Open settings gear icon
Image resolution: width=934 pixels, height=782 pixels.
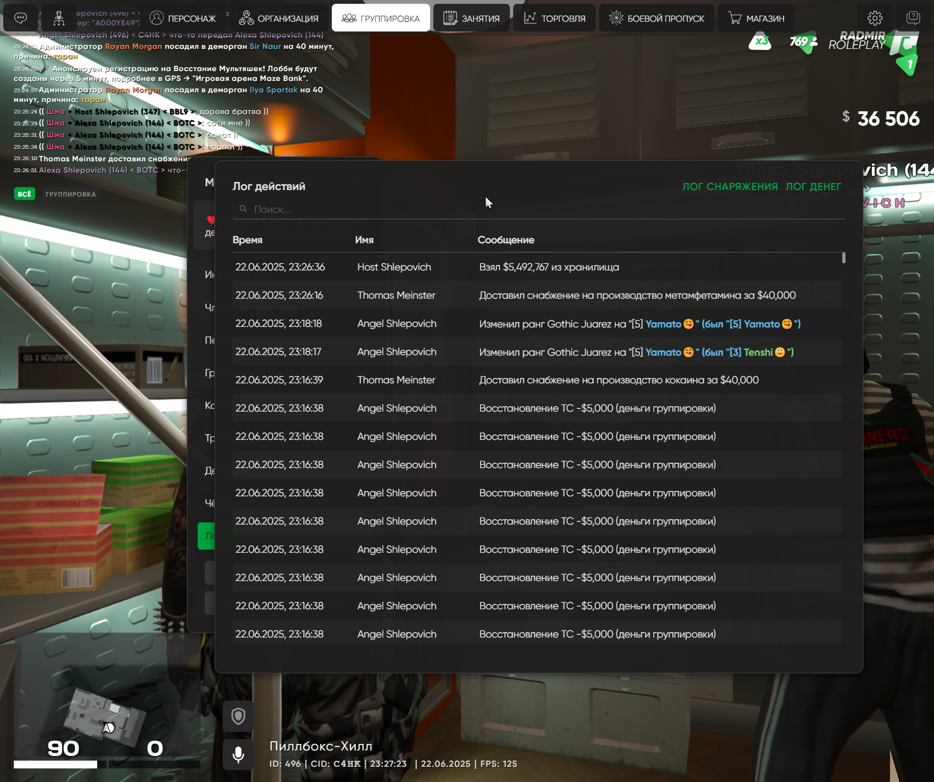tap(875, 18)
